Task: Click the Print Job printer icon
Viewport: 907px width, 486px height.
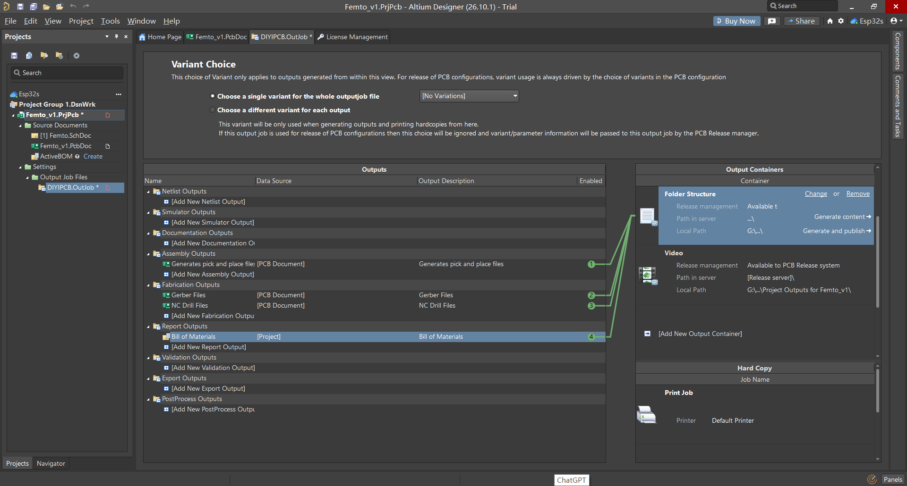Action: point(646,415)
